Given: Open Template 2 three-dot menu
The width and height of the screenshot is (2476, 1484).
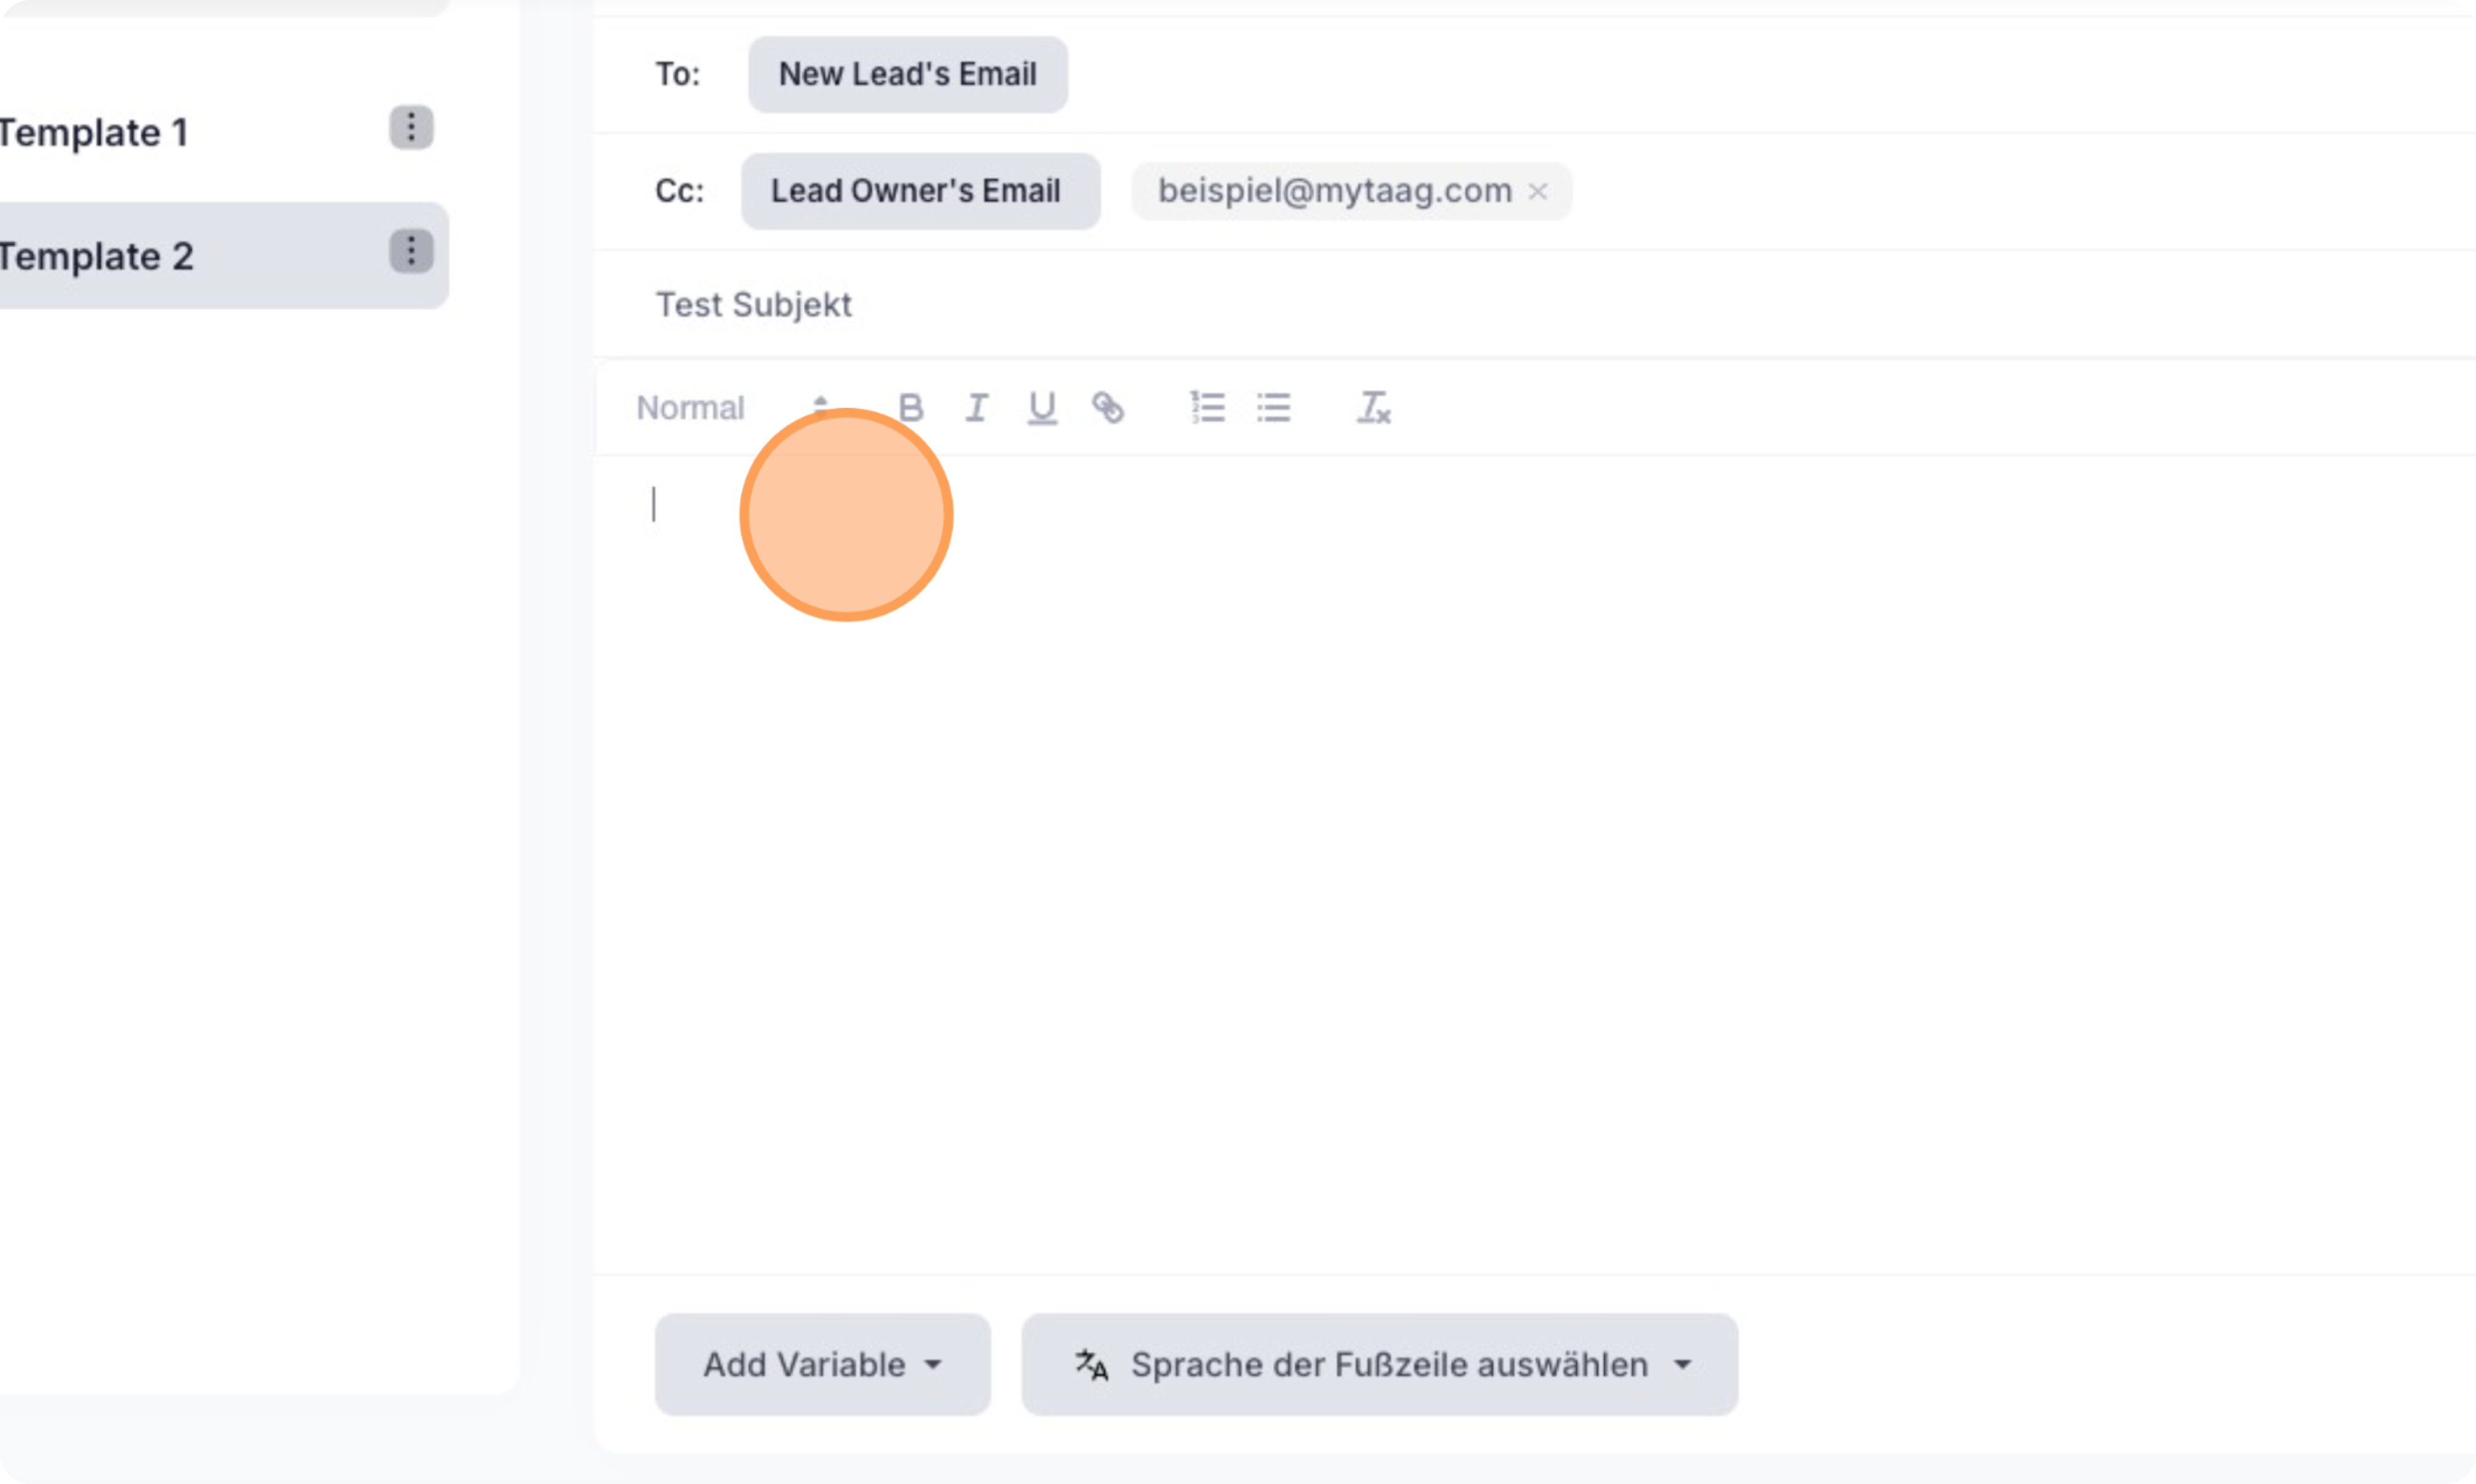Looking at the screenshot, I should point(411,251).
